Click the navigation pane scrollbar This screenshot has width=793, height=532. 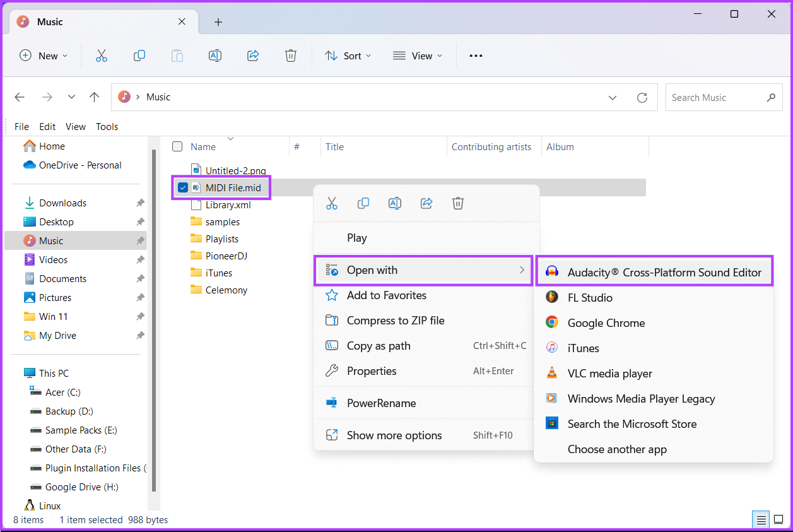[x=154, y=322]
